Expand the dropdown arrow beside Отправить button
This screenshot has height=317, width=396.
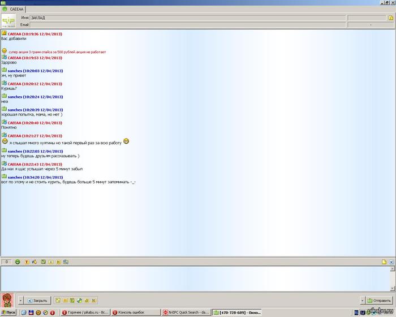click(362, 300)
